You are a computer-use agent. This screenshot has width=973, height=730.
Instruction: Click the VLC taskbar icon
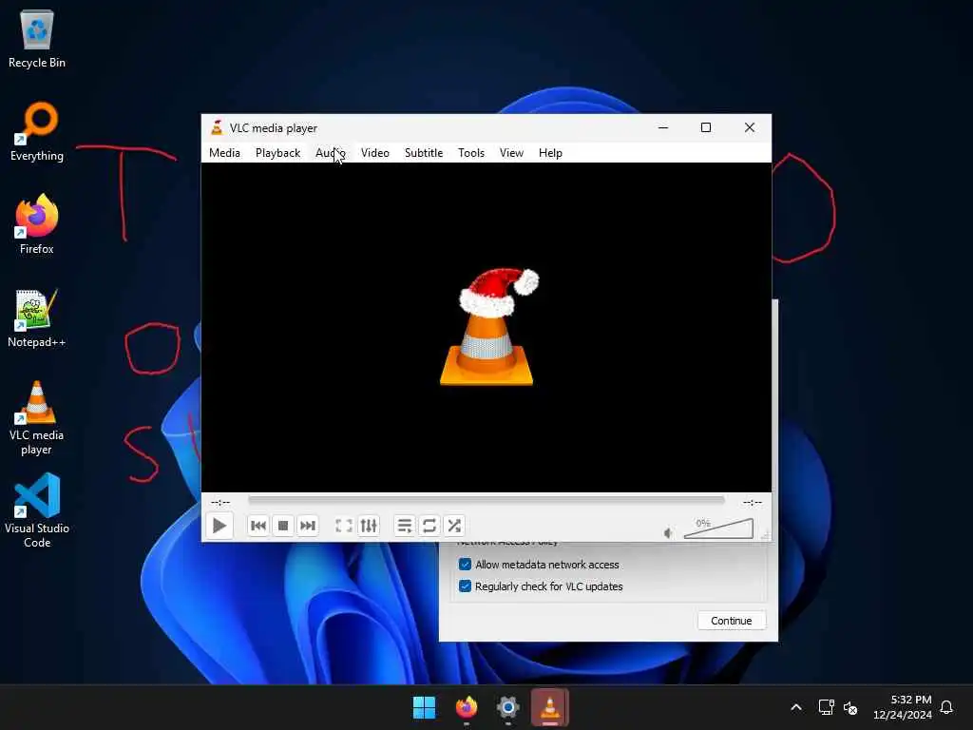[x=550, y=707]
